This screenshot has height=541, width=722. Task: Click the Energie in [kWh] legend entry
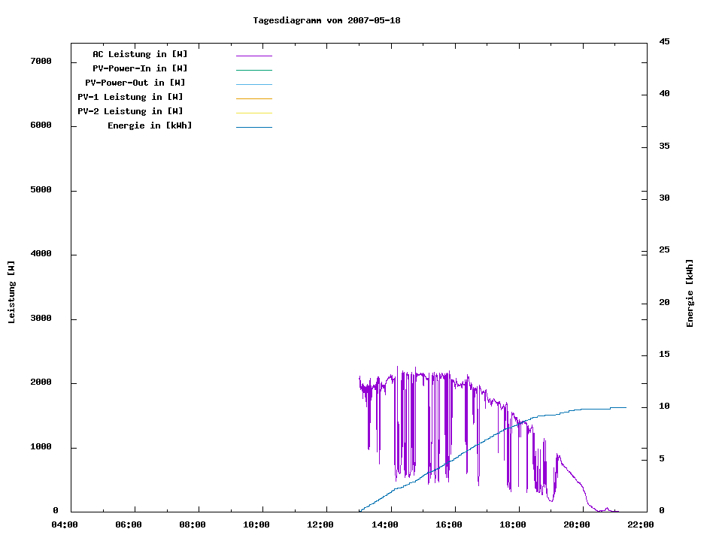click(x=150, y=125)
